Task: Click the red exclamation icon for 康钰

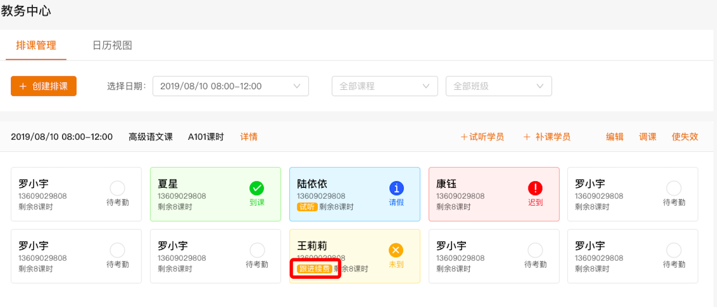Action: coord(535,188)
